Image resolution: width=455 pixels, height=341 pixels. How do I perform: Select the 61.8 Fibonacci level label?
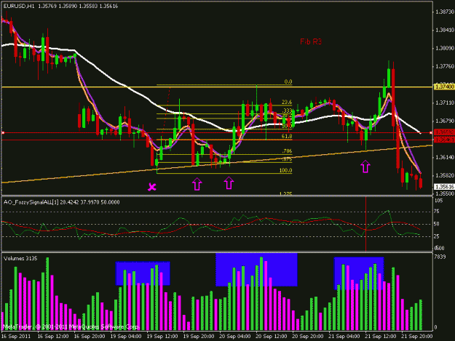pos(287,136)
